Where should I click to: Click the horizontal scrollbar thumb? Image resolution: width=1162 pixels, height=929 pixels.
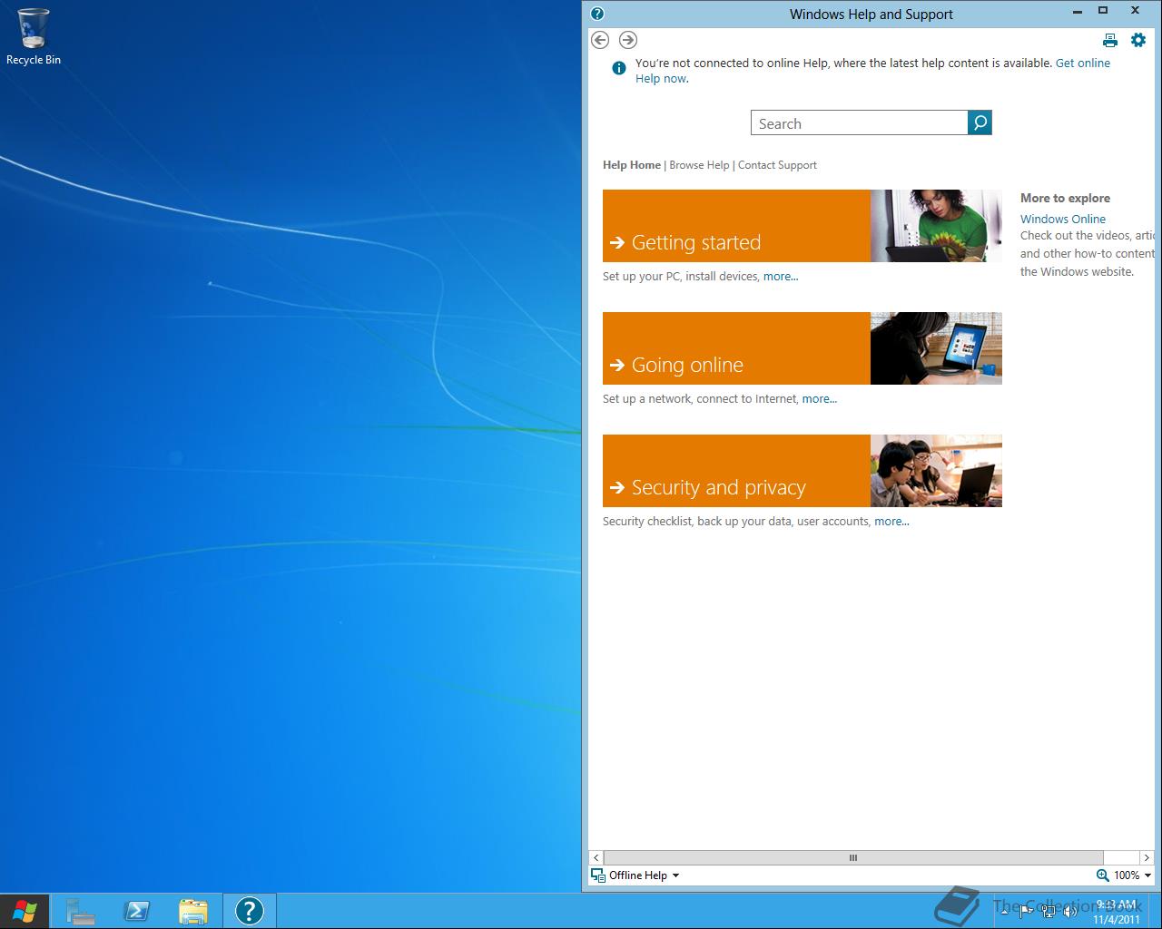tap(853, 857)
